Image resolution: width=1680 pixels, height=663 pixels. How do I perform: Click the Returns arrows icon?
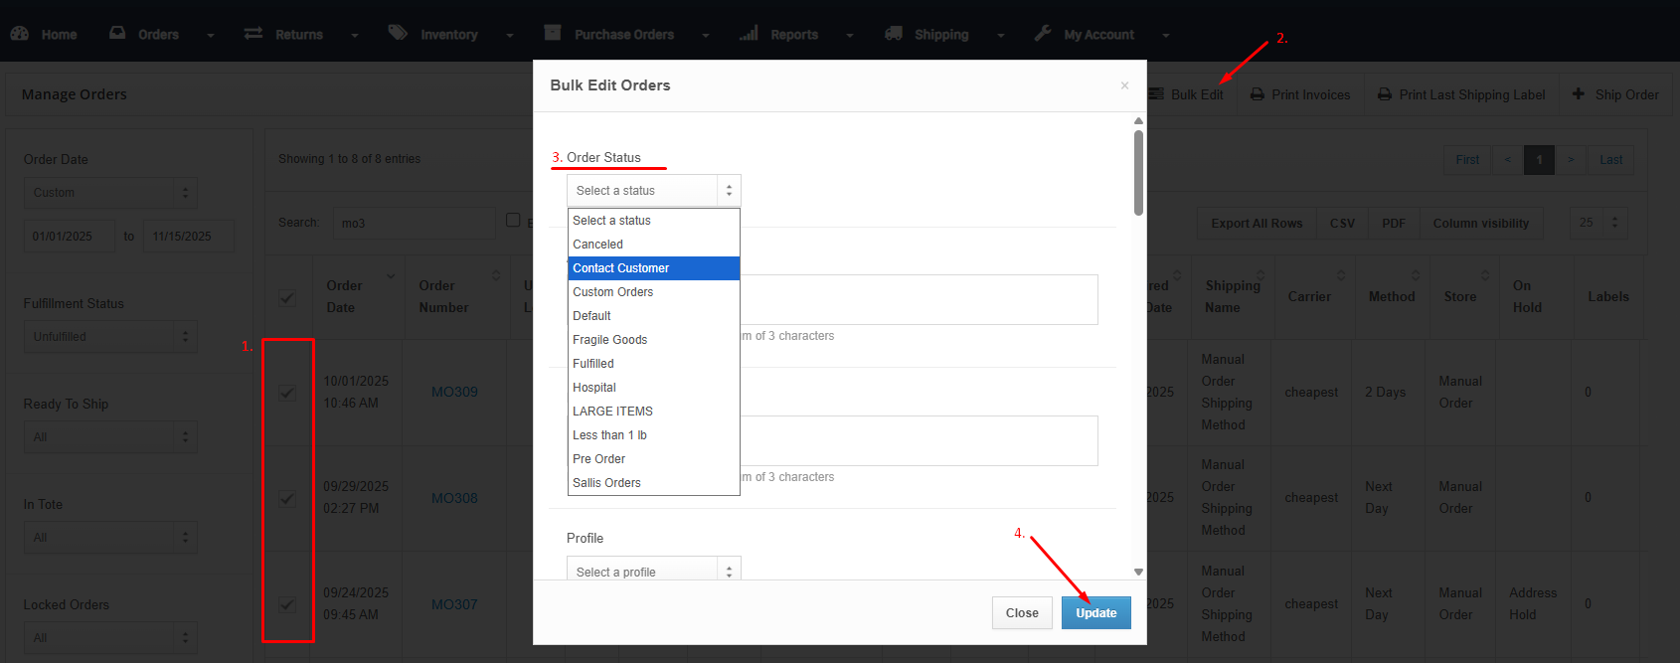[x=253, y=34]
